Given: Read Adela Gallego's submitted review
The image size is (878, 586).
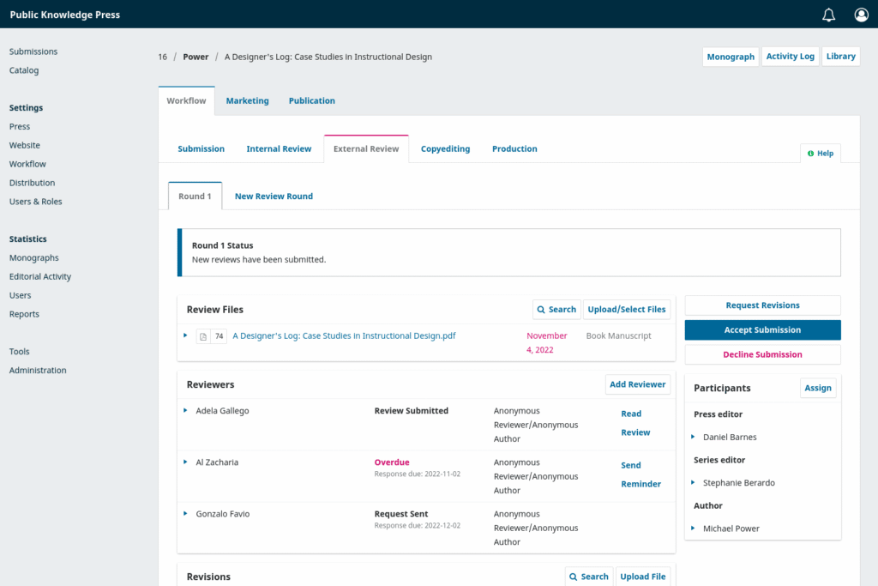Looking at the screenshot, I should point(631,413).
